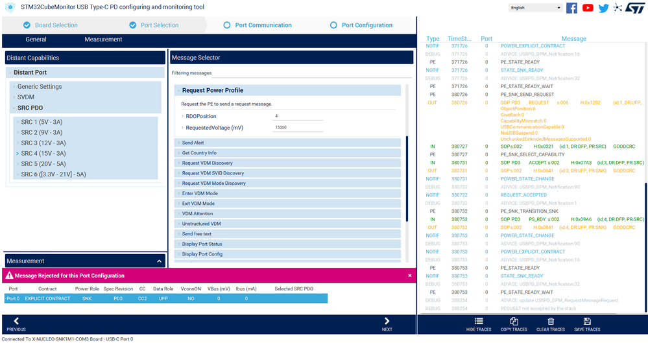648x343 pixels.
Task: Expand the Unstructured VDM section
Action: coord(287,224)
